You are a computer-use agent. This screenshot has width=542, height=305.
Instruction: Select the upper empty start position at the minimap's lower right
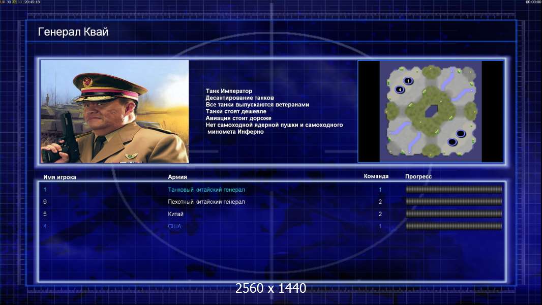461,133
